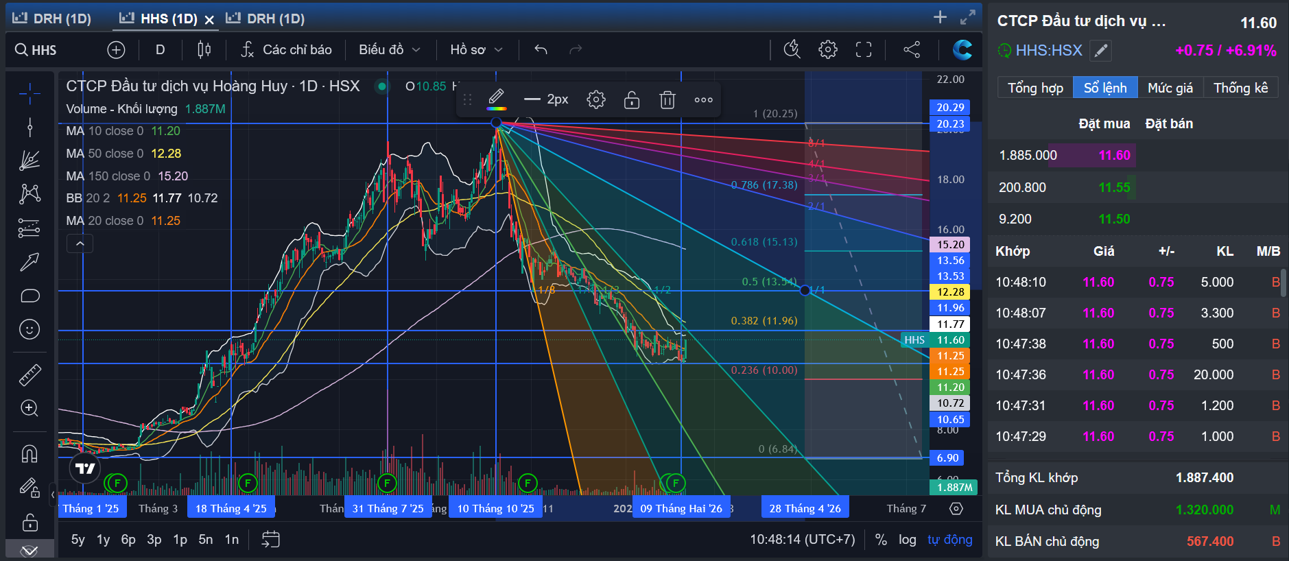Toggle lock all drawings pencil in sidebar
The height and width of the screenshot is (561, 1289).
coord(29,488)
